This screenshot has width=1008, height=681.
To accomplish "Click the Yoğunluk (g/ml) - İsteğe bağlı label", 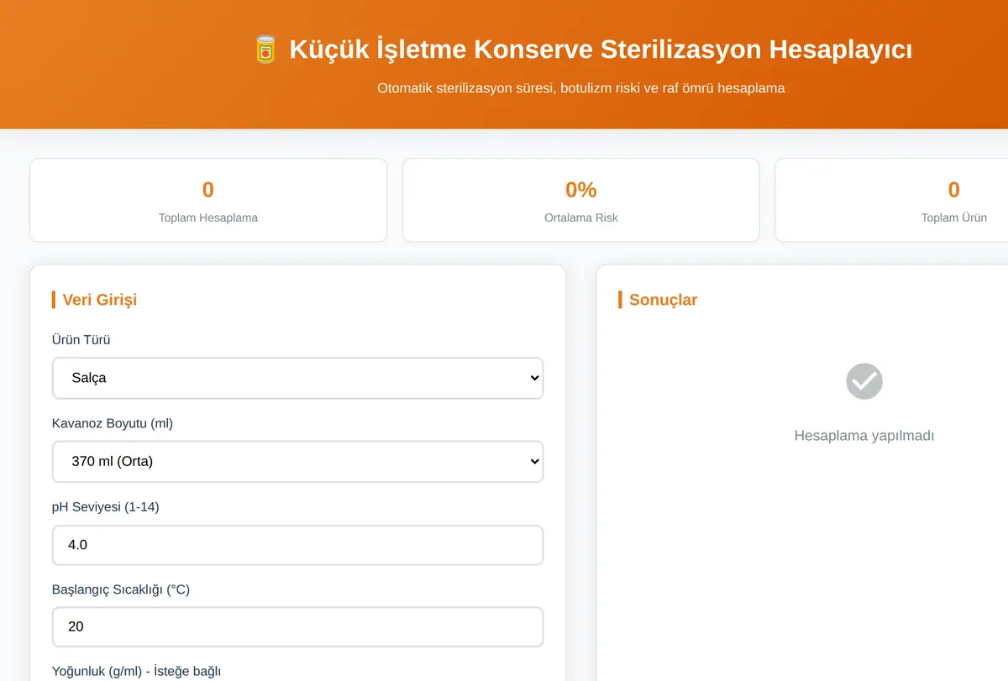I will [136, 671].
